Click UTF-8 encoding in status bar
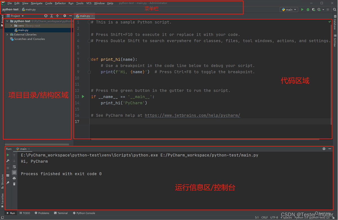This screenshot has width=338, height=220. click(274, 217)
